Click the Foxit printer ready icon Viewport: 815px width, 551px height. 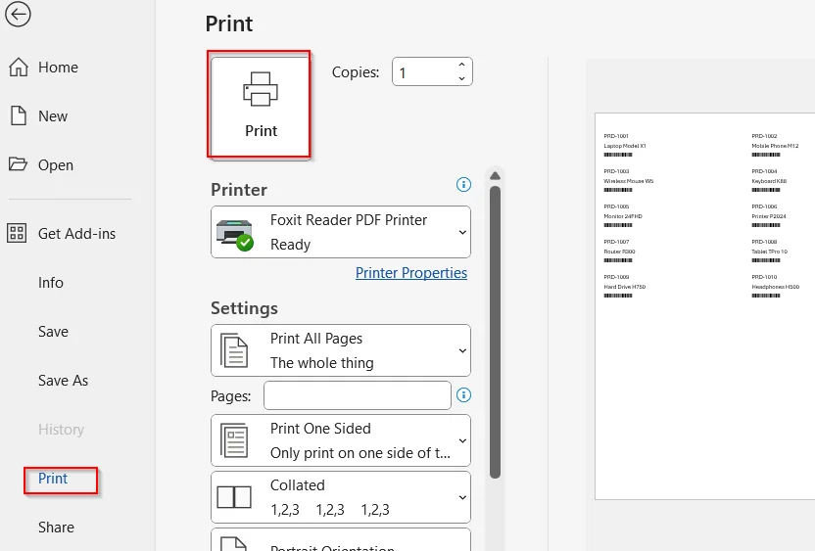[234, 235]
